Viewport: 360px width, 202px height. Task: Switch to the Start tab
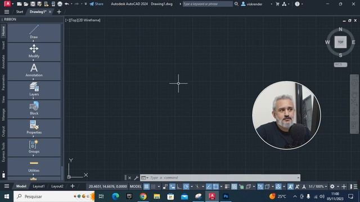20,12
